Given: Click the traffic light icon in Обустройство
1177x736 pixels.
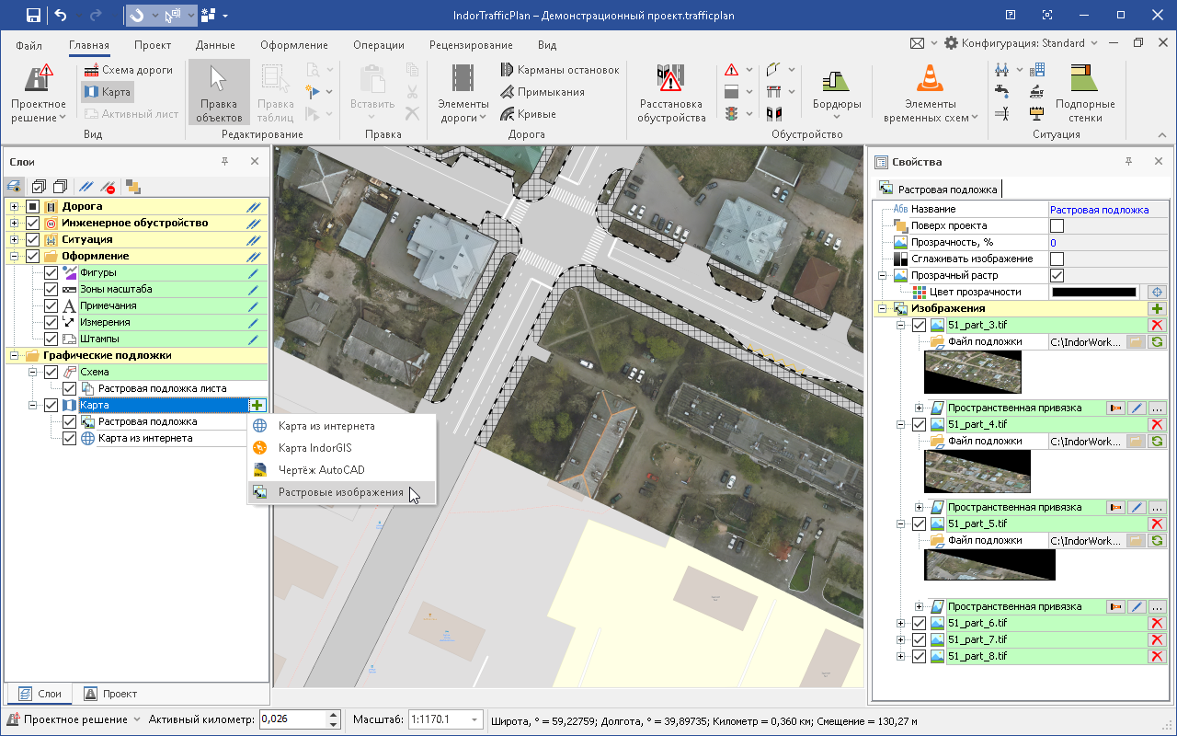Looking at the screenshot, I should 732,114.
